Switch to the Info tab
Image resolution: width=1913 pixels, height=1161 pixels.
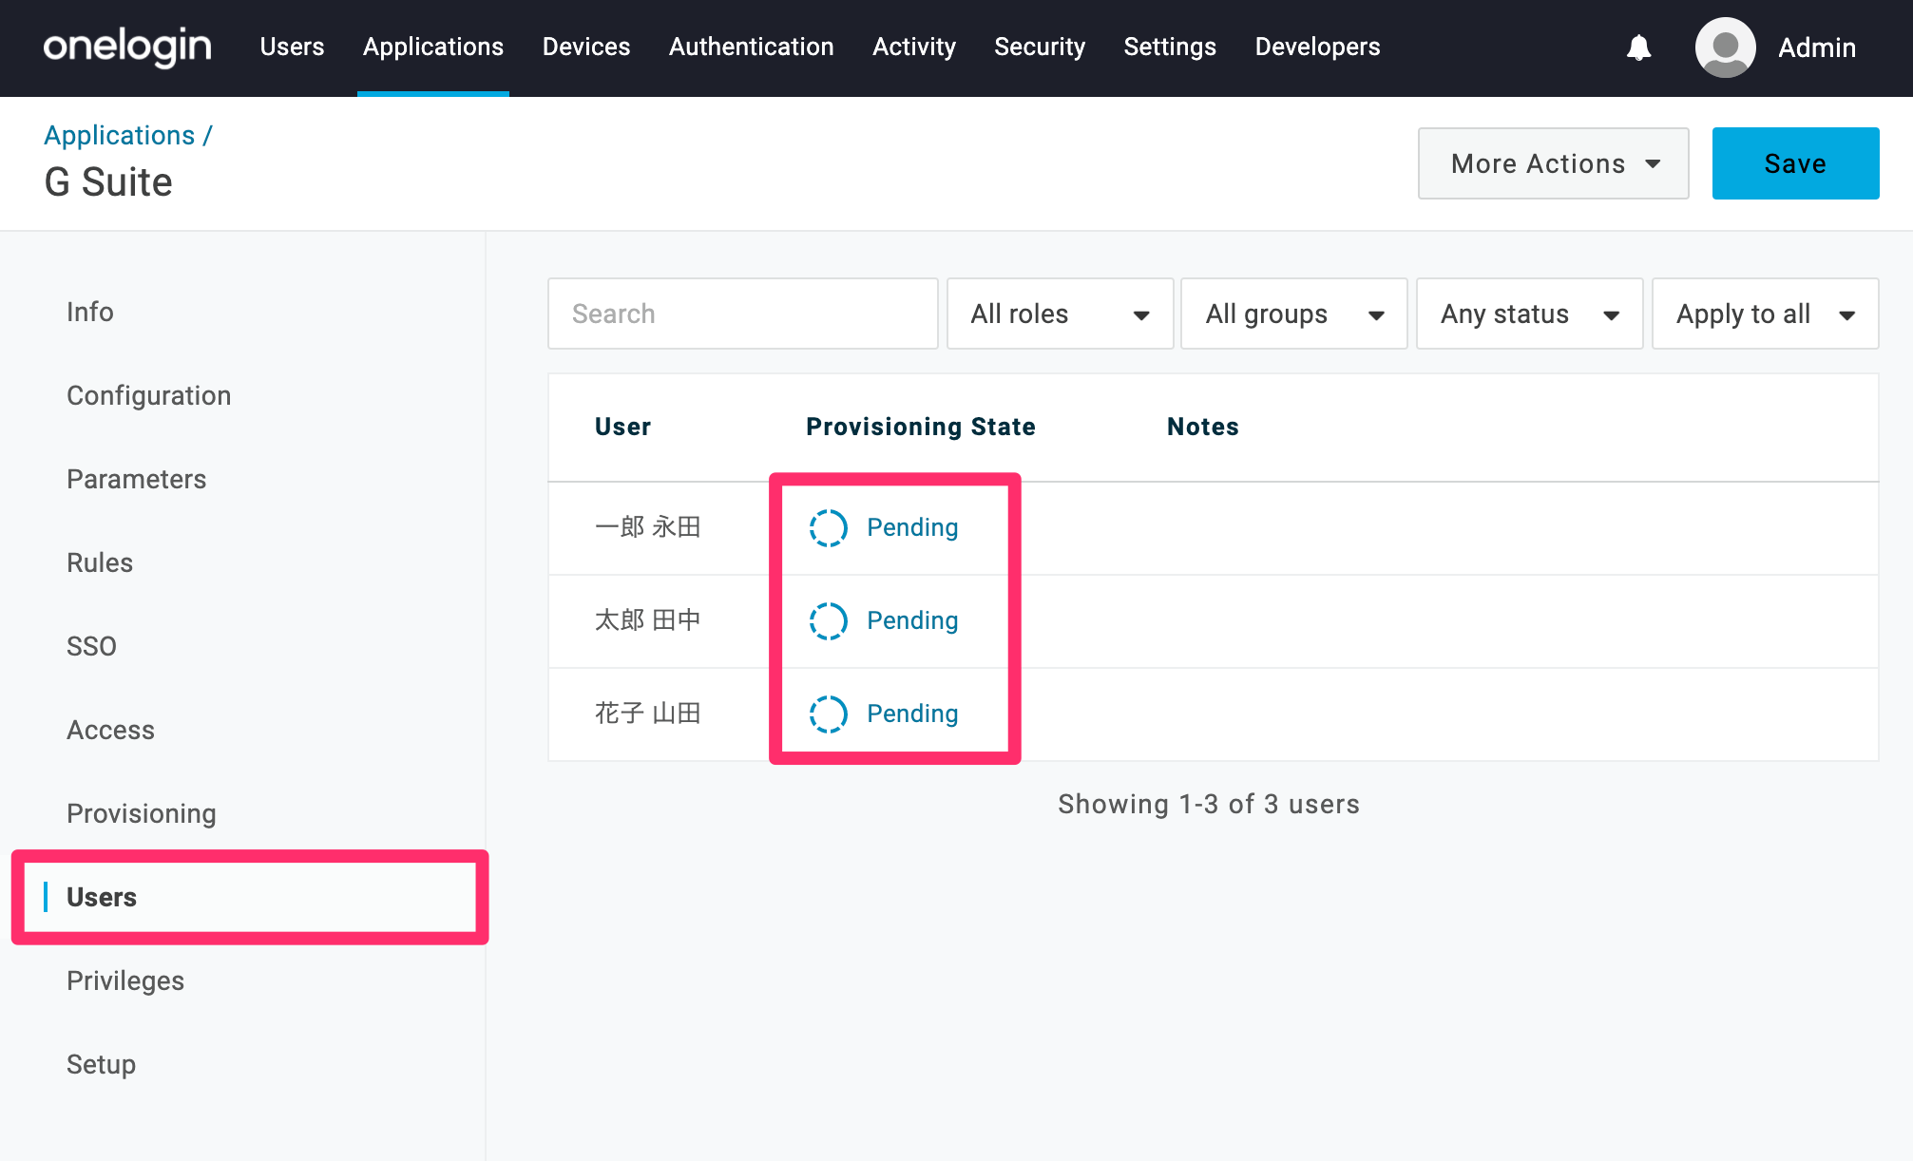(90, 312)
